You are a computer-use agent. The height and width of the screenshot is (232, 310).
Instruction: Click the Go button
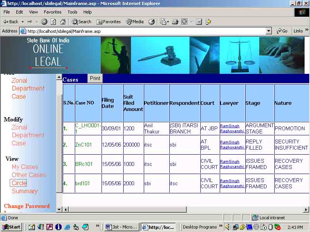(x=282, y=31)
